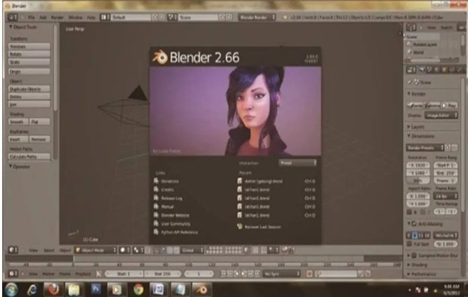Click the Blender logo on the splash screen
Image resolution: width=468 pixels, height=297 pixels.
pyautogui.click(x=160, y=57)
